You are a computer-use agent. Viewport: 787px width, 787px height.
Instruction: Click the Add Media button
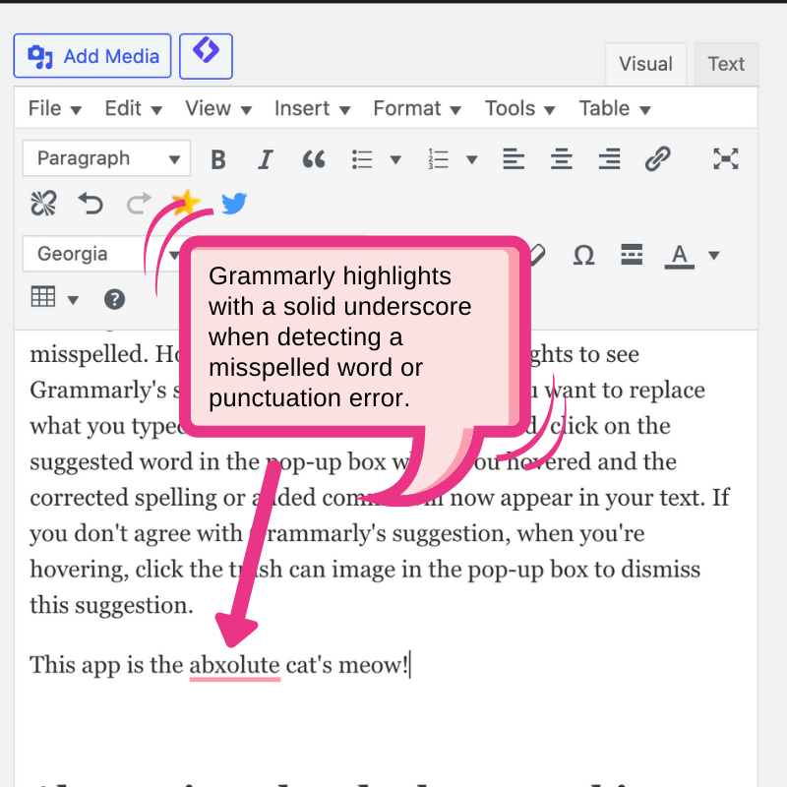coord(92,56)
